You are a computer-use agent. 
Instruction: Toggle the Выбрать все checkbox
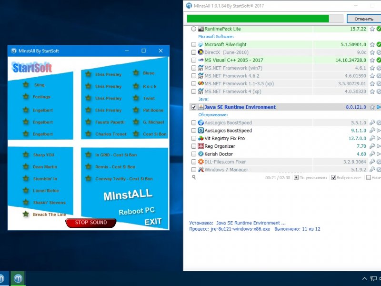(x=334, y=177)
